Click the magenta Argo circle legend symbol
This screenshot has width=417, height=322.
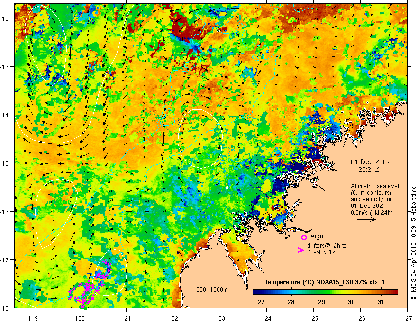pos(304,237)
